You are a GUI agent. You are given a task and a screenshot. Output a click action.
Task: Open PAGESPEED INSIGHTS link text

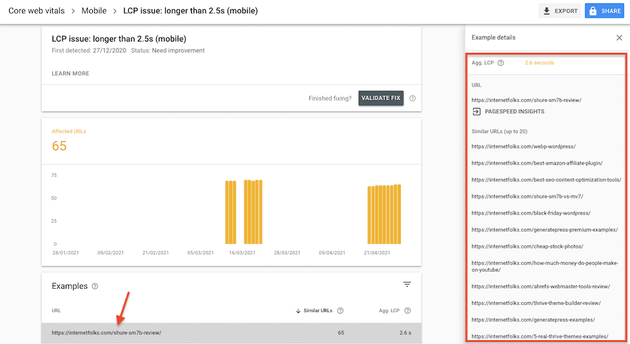515,112
